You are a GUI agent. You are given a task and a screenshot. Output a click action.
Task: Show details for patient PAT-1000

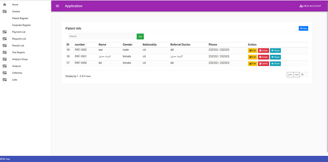click(x=275, y=63)
